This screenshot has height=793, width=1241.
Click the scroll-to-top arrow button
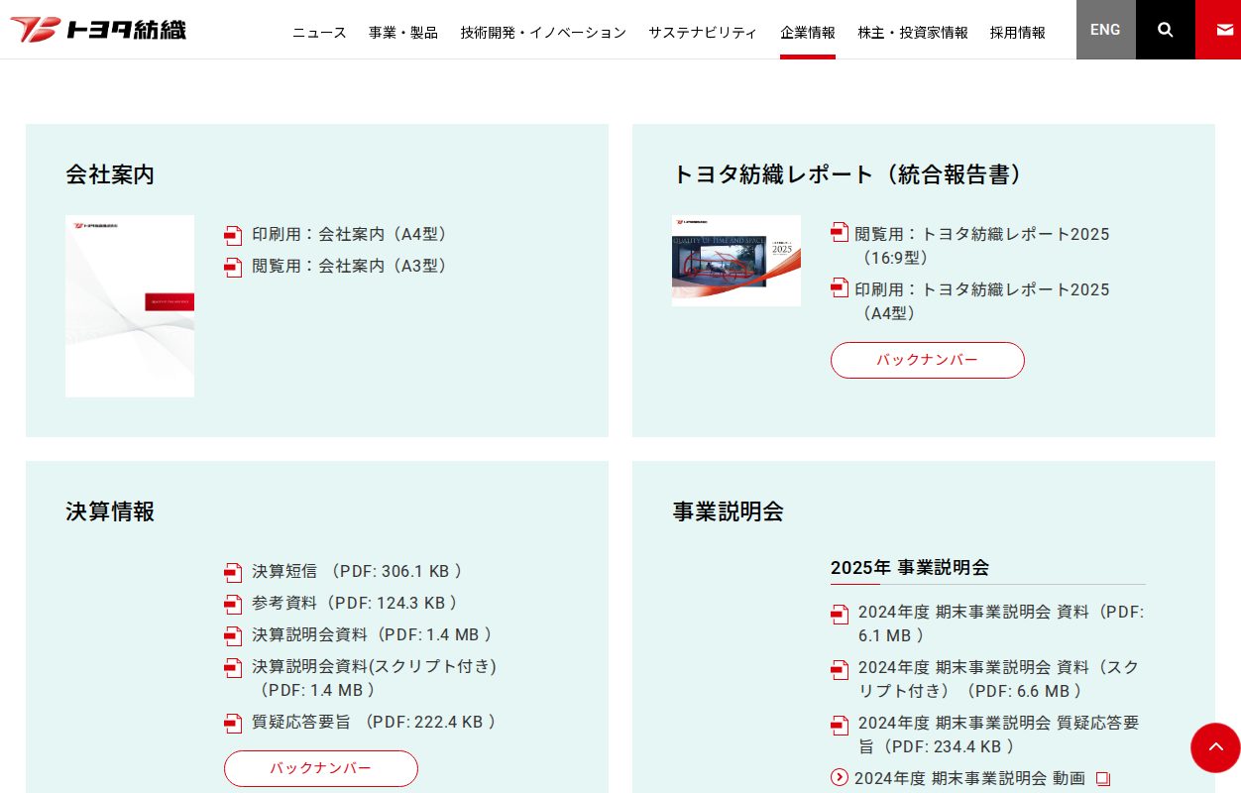(x=1215, y=748)
